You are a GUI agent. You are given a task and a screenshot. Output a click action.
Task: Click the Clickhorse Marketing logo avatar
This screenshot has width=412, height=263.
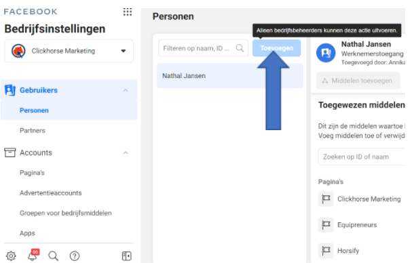[18, 51]
